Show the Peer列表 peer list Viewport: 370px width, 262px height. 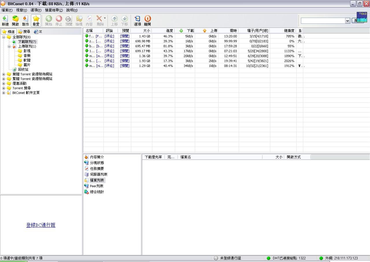tap(96, 186)
